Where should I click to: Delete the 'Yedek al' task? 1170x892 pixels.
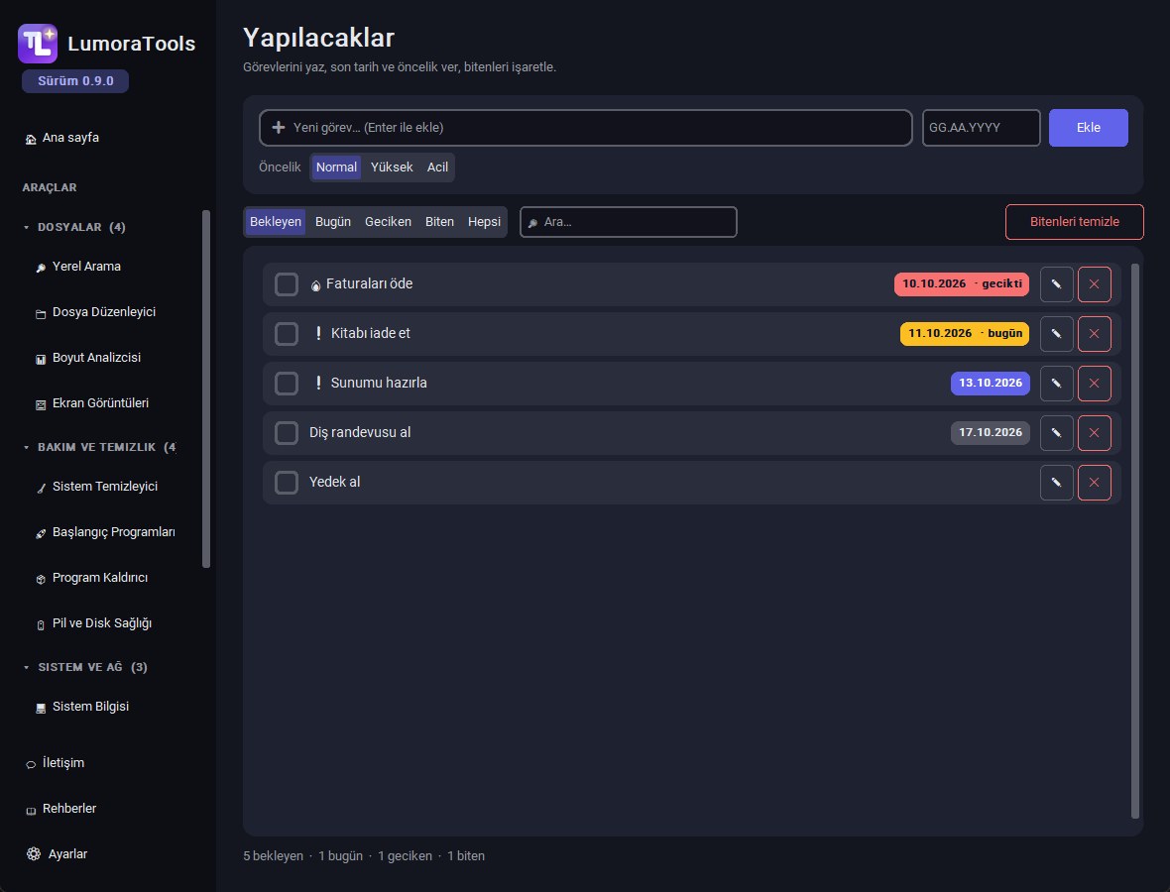coord(1094,483)
